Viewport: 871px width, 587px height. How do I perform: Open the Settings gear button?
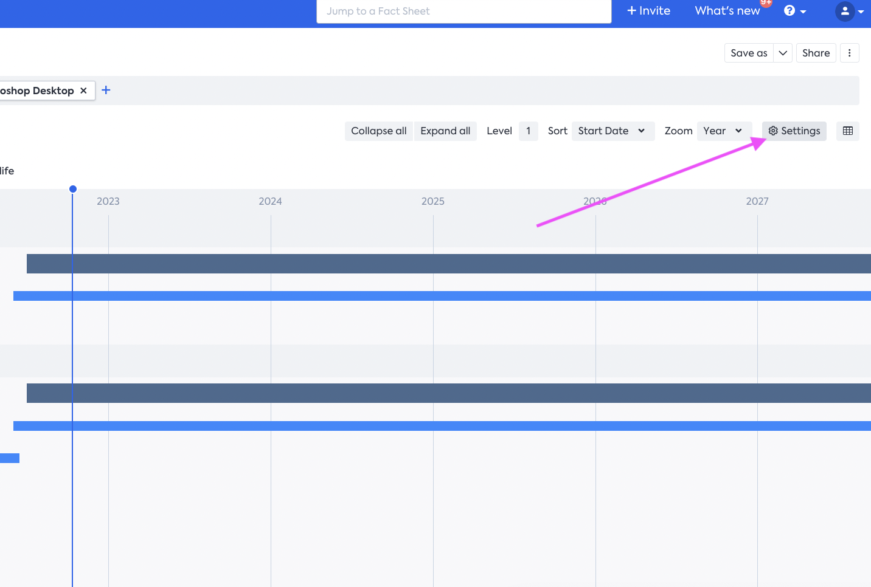pos(794,131)
